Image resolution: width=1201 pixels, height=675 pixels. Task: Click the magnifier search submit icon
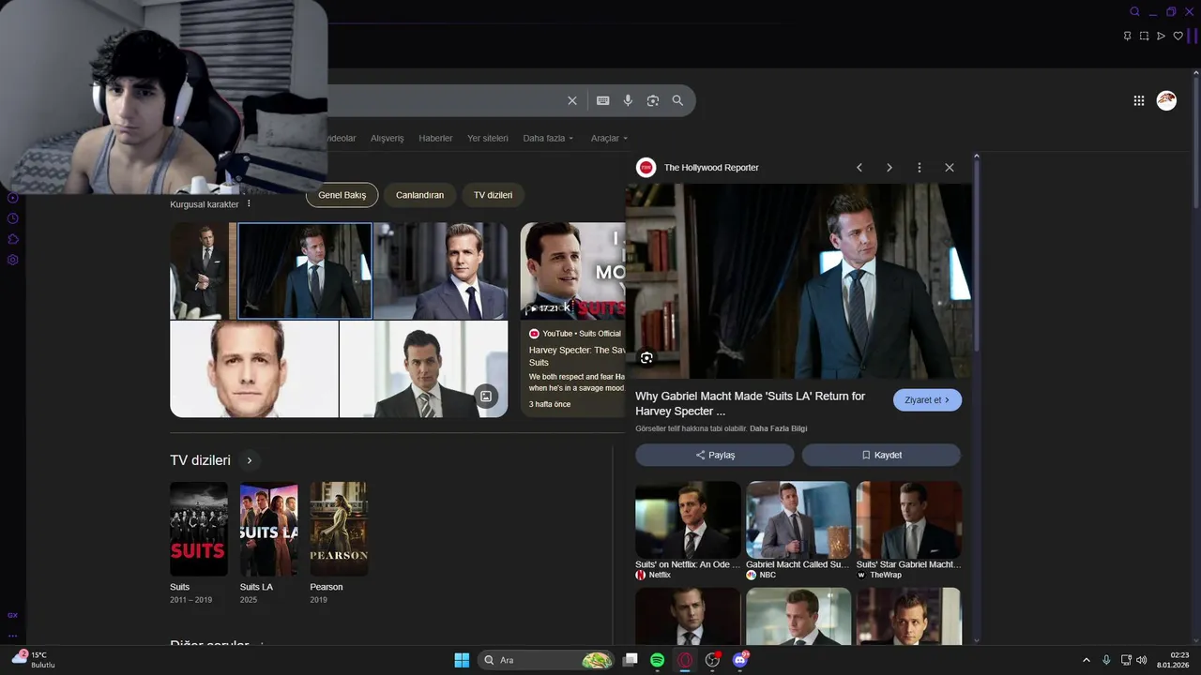(677, 100)
